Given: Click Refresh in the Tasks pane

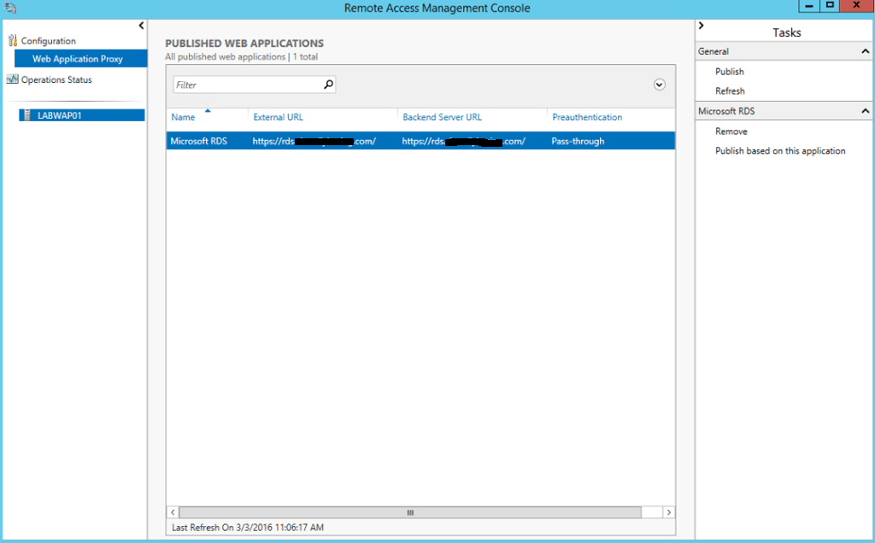Looking at the screenshot, I should point(730,90).
